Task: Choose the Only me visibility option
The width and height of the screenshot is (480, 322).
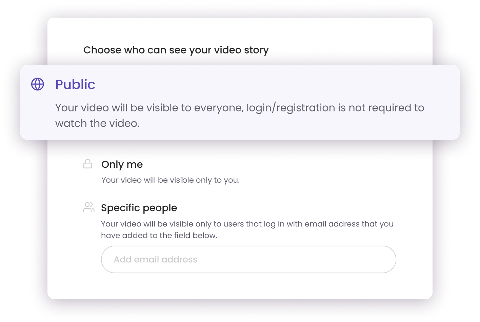Action: tap(122, 164)
